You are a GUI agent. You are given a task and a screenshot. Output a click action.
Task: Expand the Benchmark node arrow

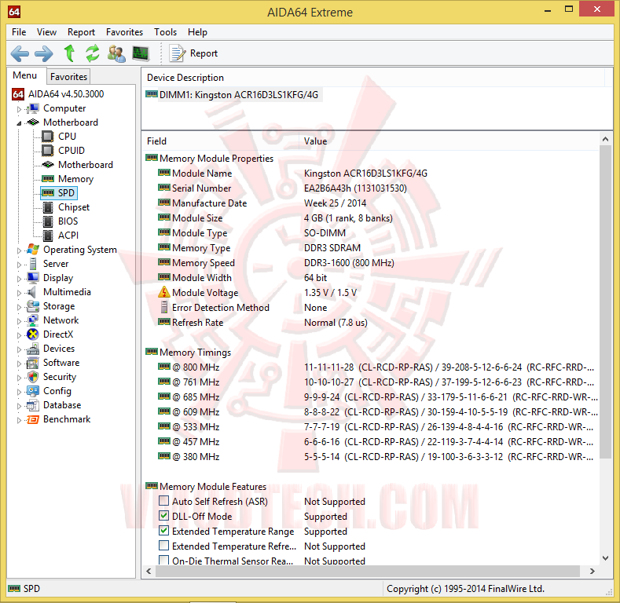coord(19,420)
